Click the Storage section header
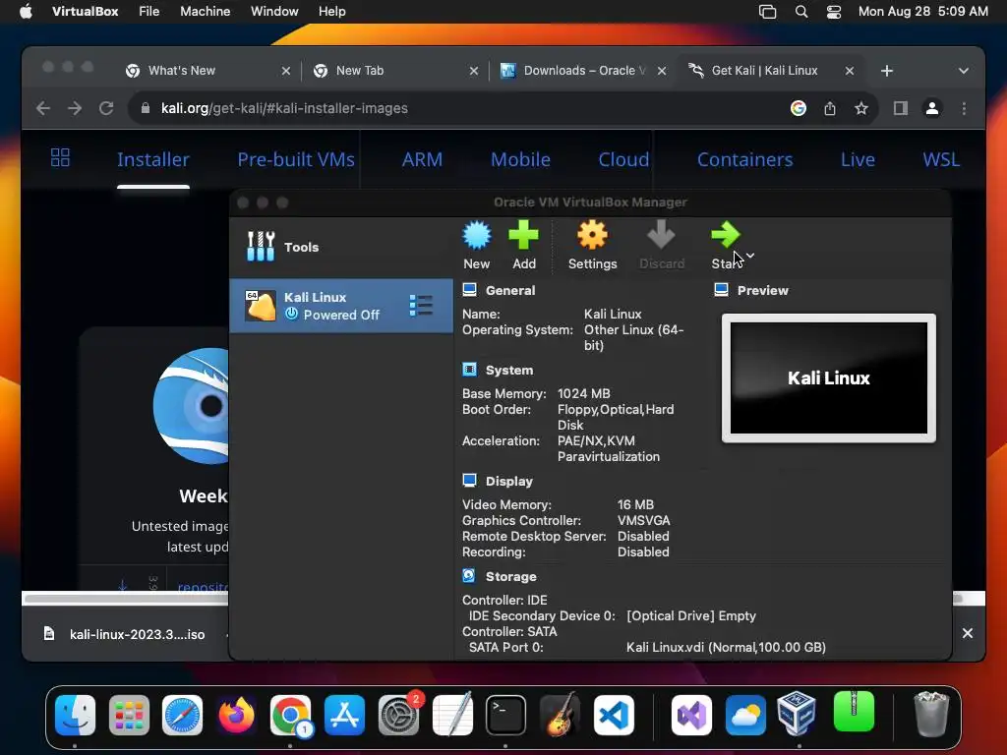 [510, 576]
